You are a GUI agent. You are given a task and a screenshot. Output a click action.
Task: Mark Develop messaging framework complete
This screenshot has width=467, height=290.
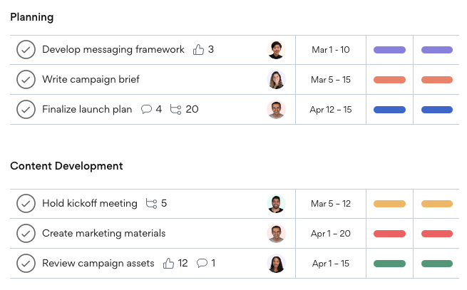coord(26,50)
